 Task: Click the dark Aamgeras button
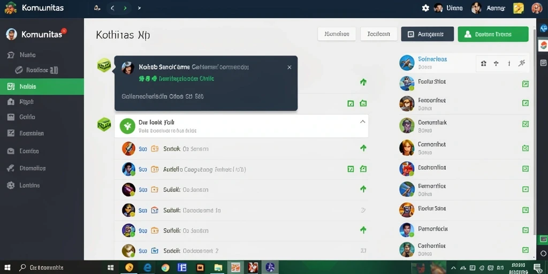(x=428, y=34)
